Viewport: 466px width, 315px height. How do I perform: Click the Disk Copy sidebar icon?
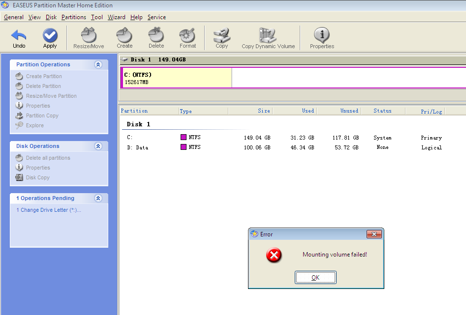click(19, 177)
